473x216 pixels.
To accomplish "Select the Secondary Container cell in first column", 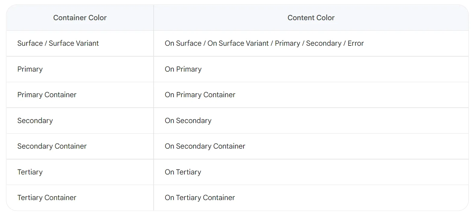I will [x=52, y=146].
